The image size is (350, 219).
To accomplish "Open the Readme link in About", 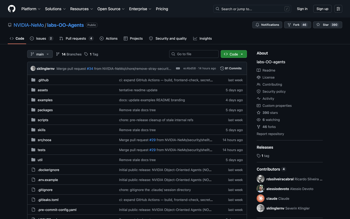I will (266, 70).
